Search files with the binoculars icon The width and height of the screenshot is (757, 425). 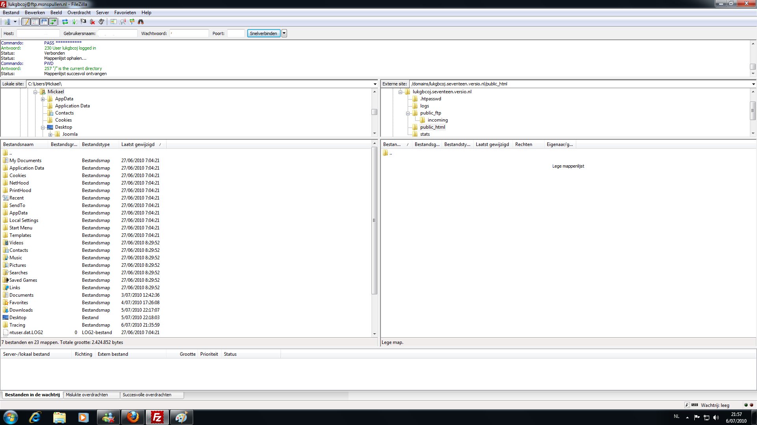(x=141, y=22)
